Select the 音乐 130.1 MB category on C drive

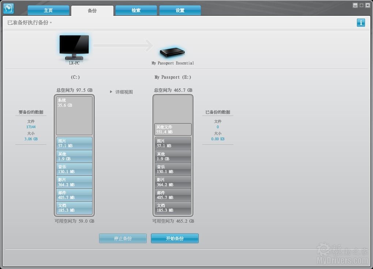tap(74, 169)
